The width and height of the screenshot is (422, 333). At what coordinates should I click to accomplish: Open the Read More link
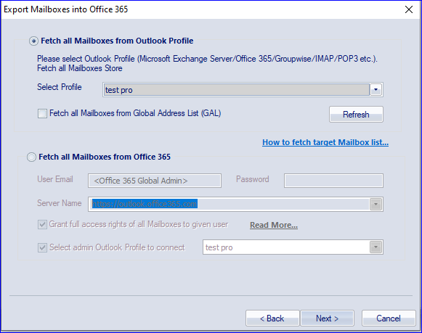274,225
